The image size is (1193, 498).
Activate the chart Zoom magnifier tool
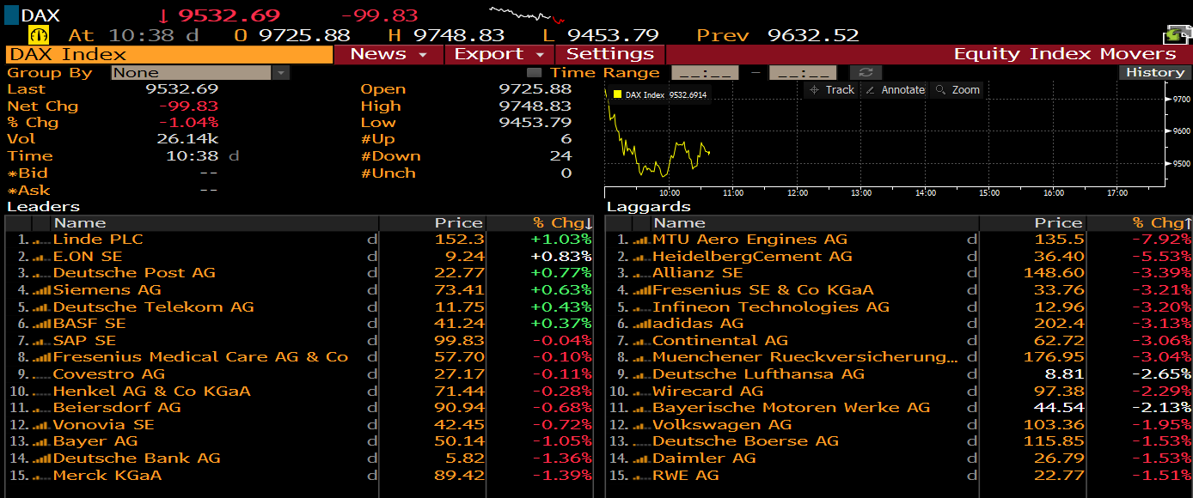tap(957, 90)
